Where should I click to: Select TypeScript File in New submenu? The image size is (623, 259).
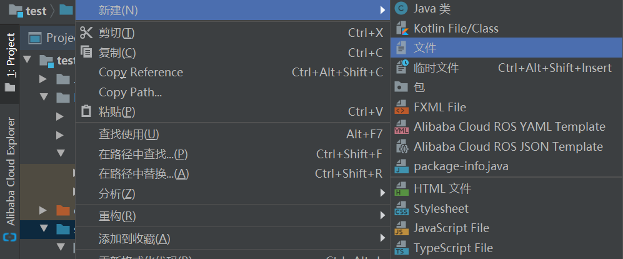(x=507, y=248)
